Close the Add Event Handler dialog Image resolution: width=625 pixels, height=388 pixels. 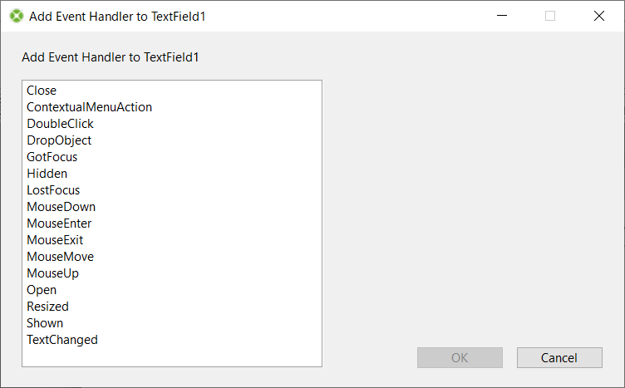pyautogui.click(x=598, y=16)
